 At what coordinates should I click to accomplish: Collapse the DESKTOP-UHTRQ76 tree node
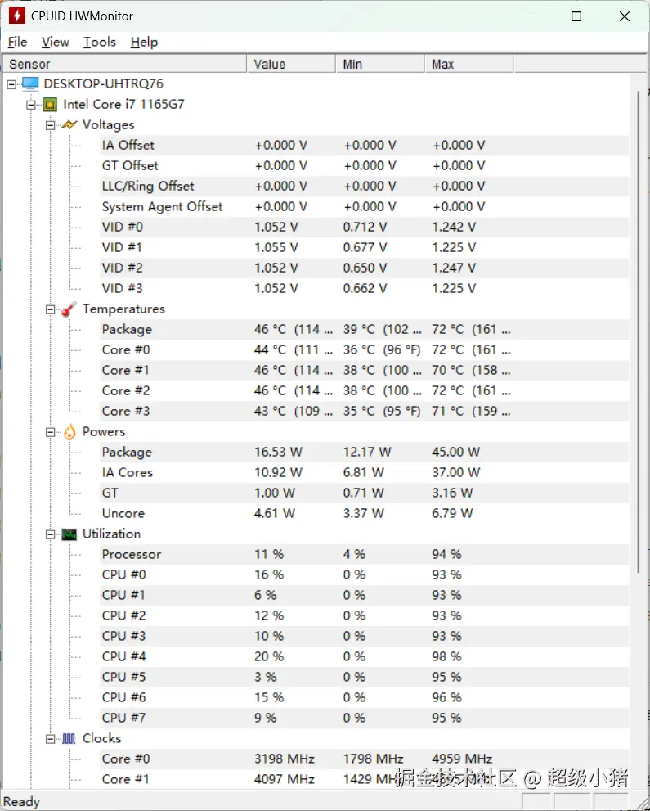pyautogui.click(x=11, y=83)
